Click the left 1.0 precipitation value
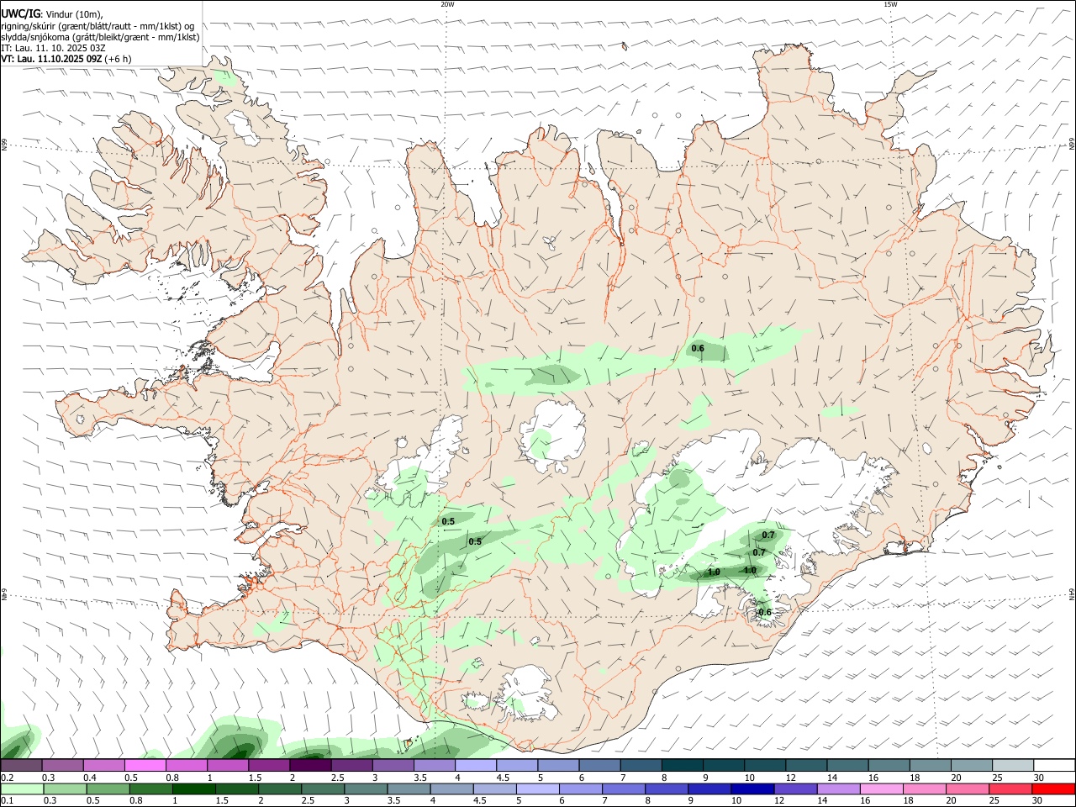 click(714, 572)
